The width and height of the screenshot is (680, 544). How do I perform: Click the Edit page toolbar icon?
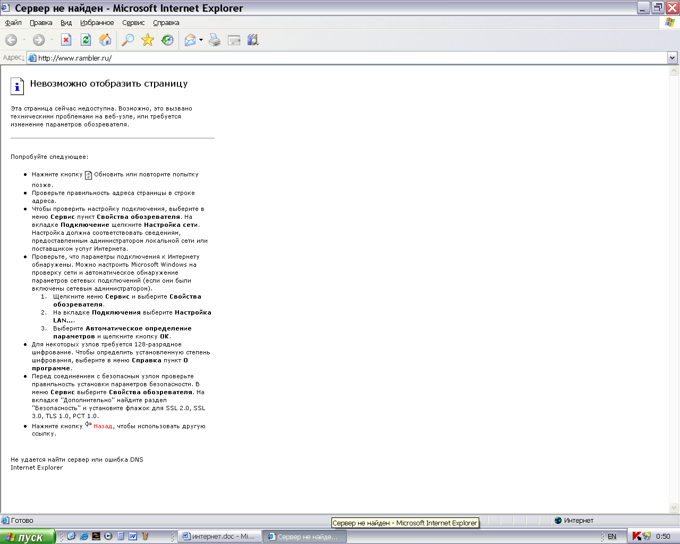[x=234, y=40]
